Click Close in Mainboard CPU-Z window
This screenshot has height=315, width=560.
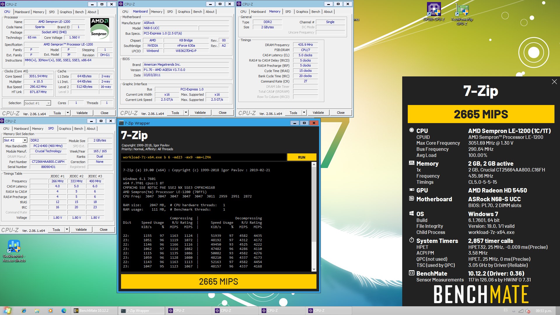click(223, 113)
